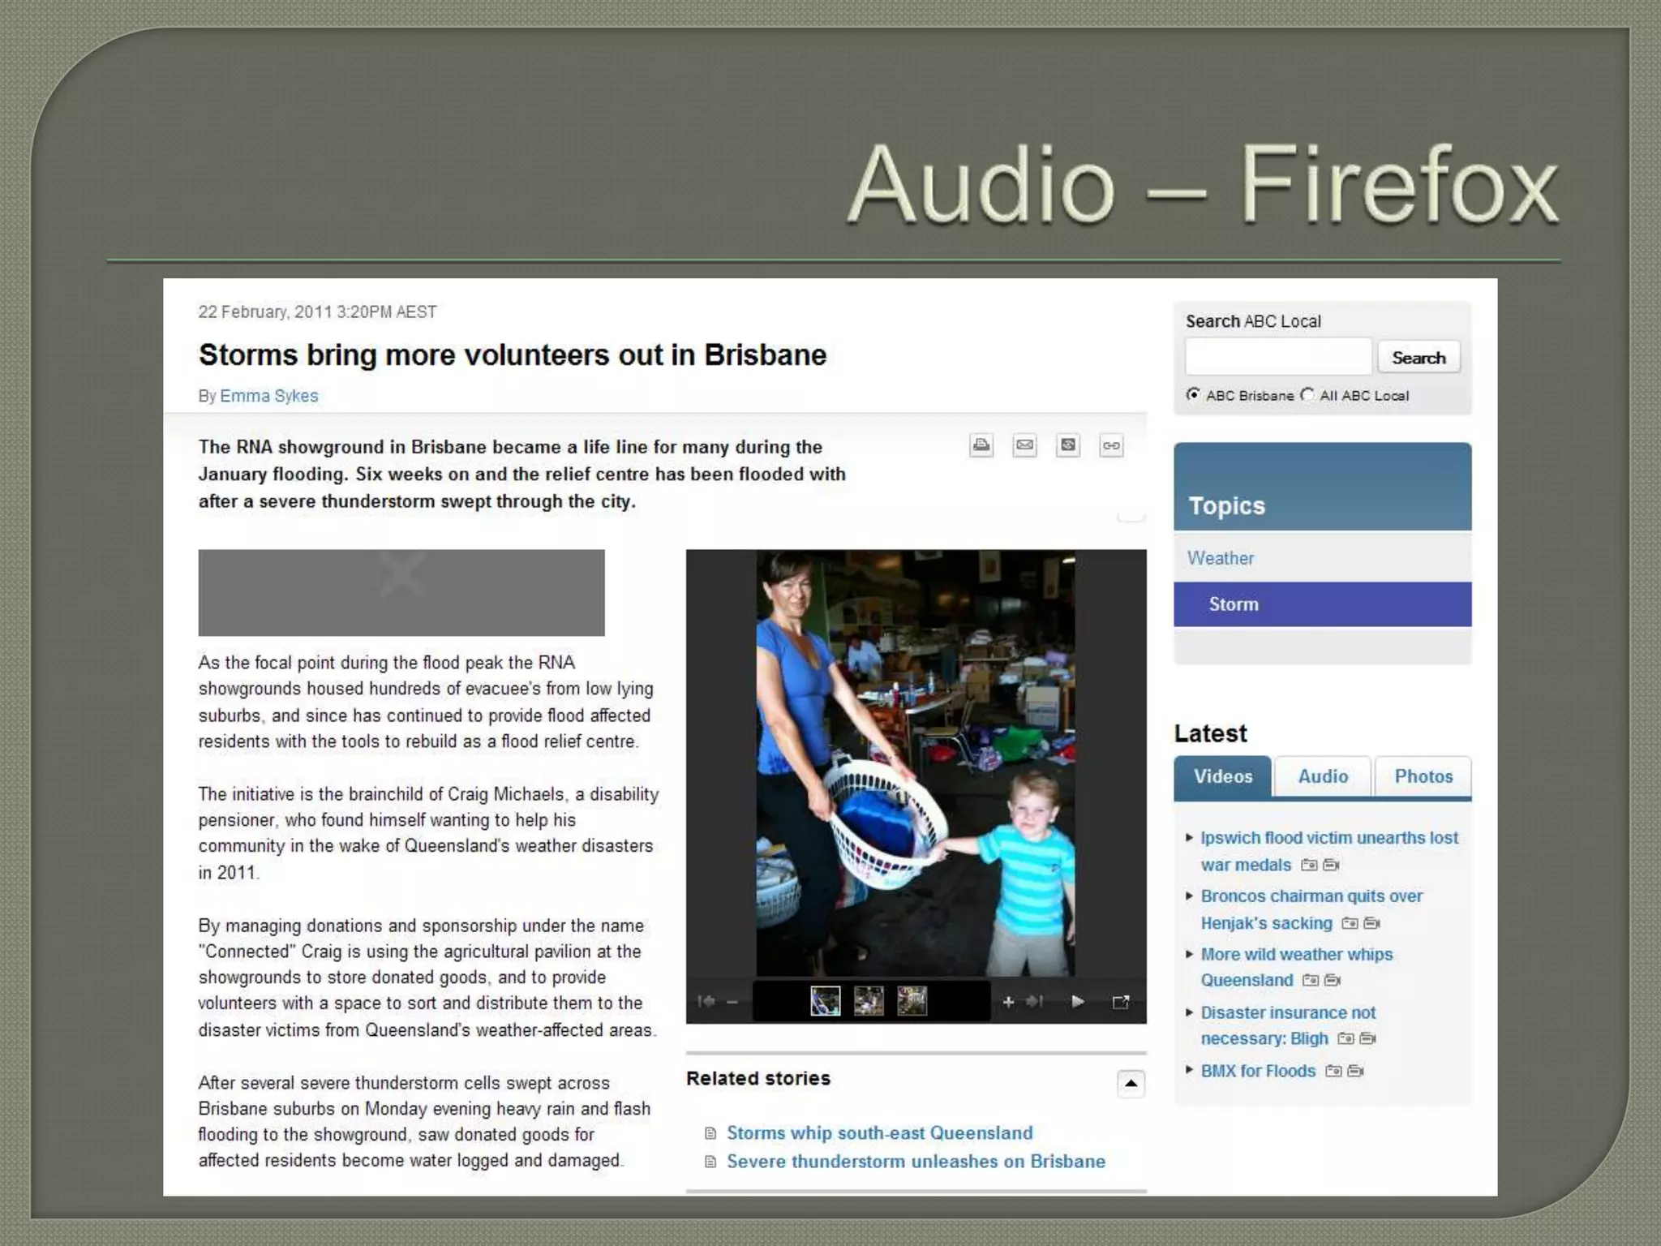
Task: Expand the Weather topic
Action: 1221,558
